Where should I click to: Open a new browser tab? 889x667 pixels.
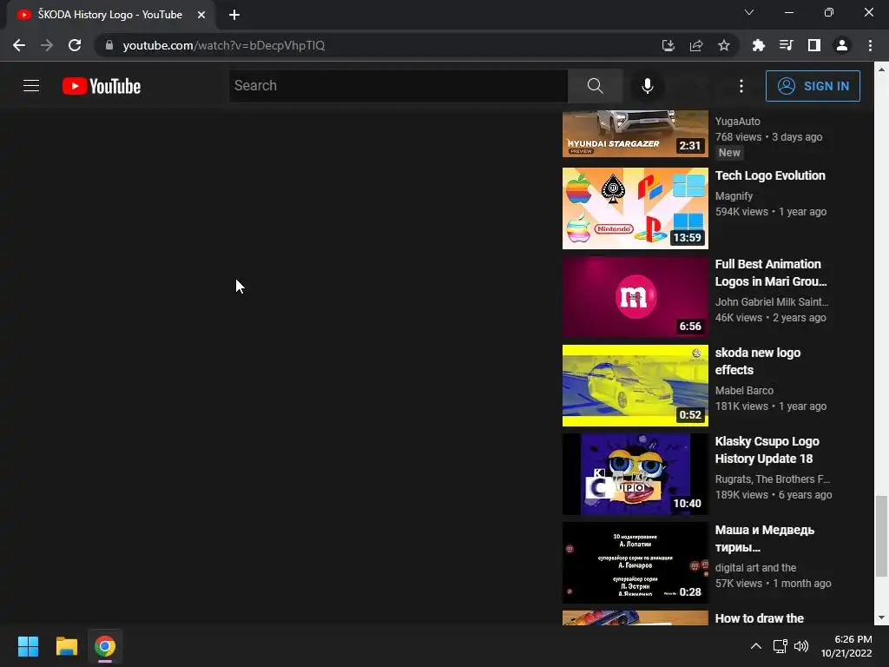[x=234, y=15]
